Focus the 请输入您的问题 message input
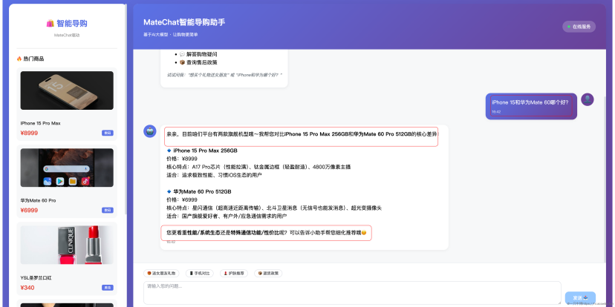This screenshot has height=307, width=615. coord(352,292)
